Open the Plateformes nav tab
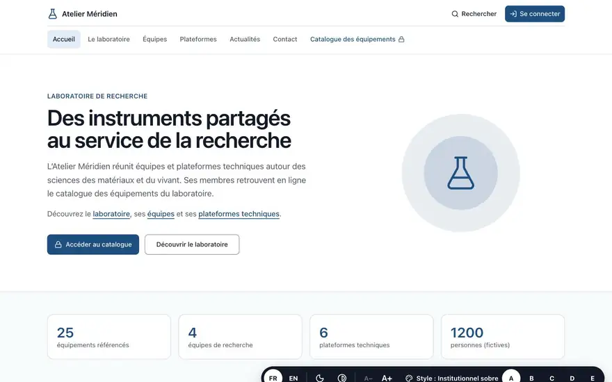This screenshot has height=382, width=612. [x=198, y=40]
